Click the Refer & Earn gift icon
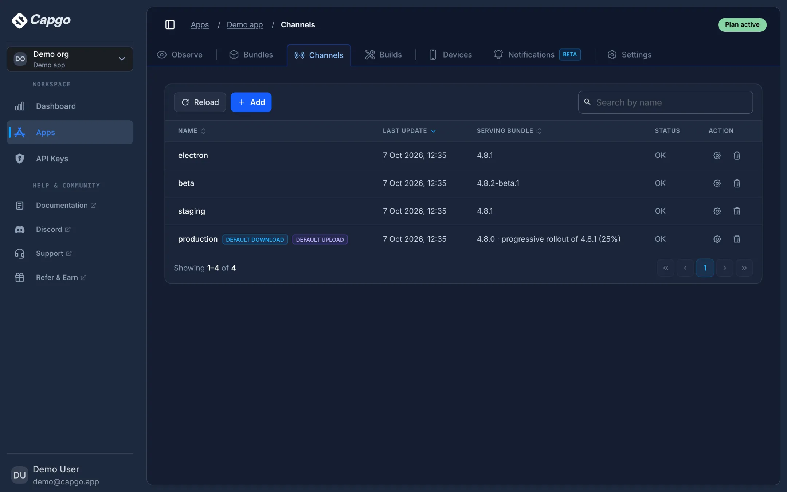This screenshot has width=787, height=492. click(x=20, y=278)
